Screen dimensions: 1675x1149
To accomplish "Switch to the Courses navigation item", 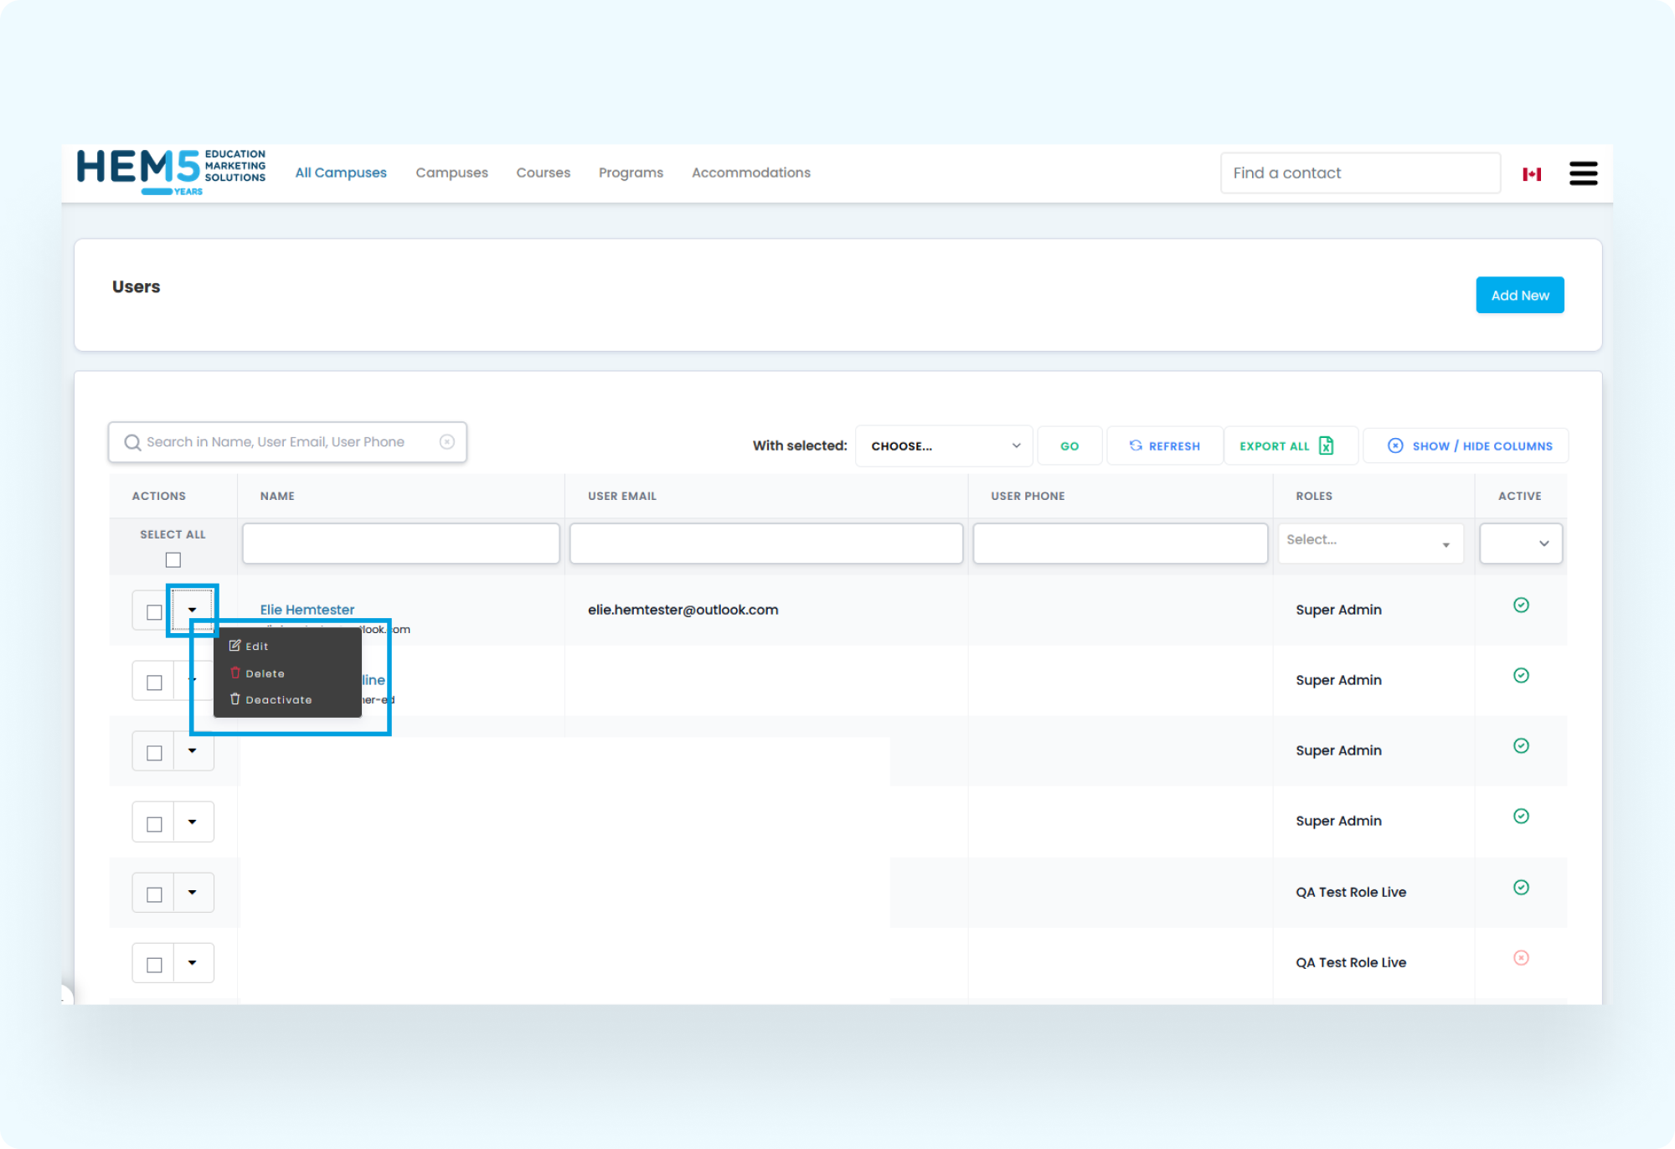I will 543,173.
